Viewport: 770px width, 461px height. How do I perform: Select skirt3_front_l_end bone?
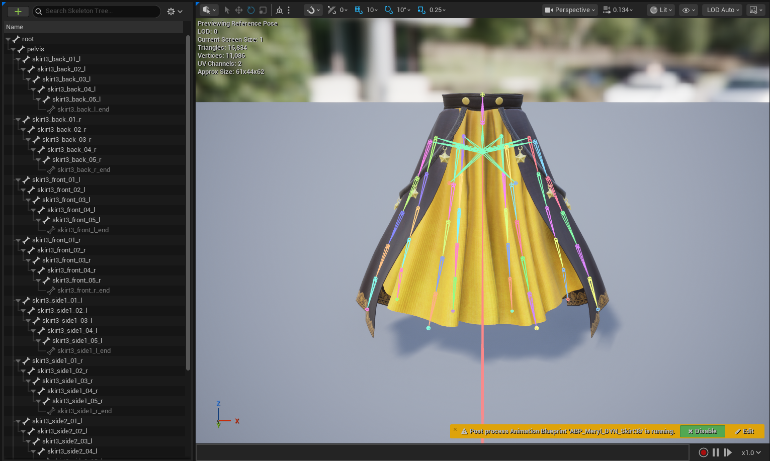coord(83,230)
